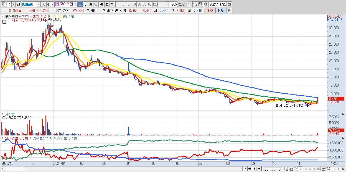Save chart with the floppy disk icon
This screenshot has width=346, height=172.
(200, 4)
